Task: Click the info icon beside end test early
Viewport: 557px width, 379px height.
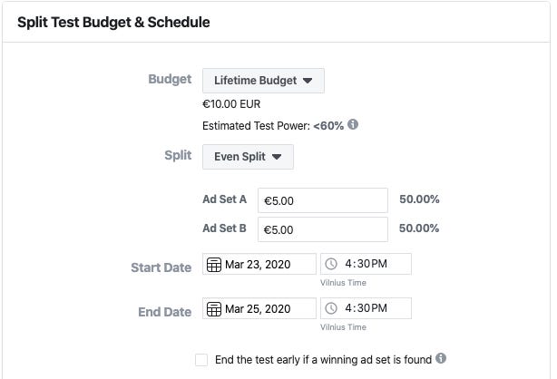Action: coord(441,358)
